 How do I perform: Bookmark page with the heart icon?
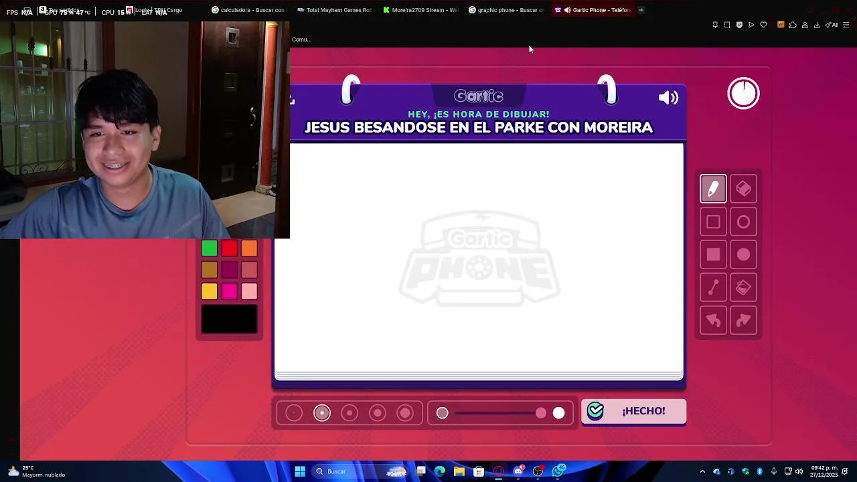point(763,25)
